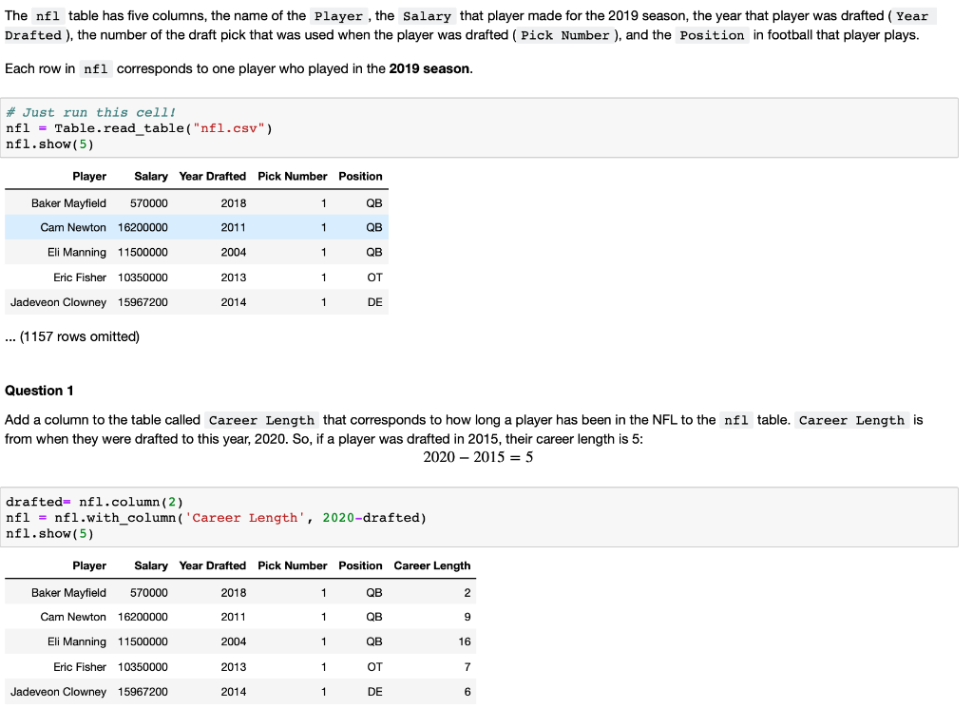
Task: Click the inline code 'Salary' in the description
Action: (x=427, y=16)
